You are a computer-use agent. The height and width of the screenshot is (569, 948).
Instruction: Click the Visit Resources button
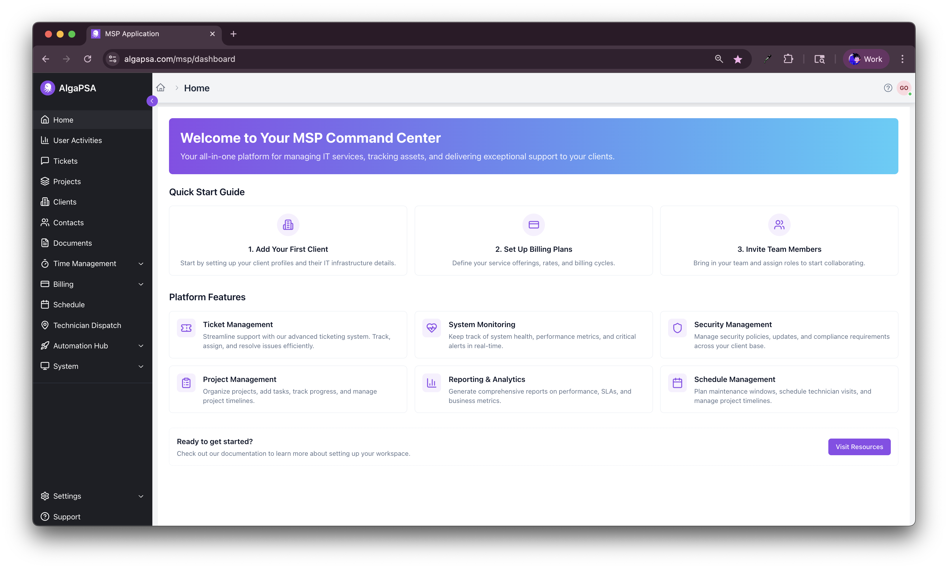click(859, 447)
